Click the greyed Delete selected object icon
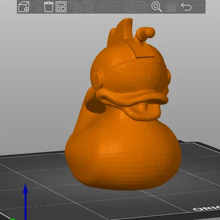 [36, 7]
